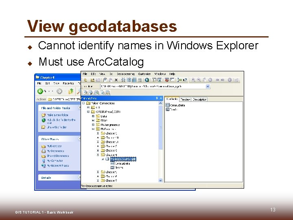The height and width of the screenshot is (220, 293).
Task: Select the Contents tab
Action: (x=172, y=99)
